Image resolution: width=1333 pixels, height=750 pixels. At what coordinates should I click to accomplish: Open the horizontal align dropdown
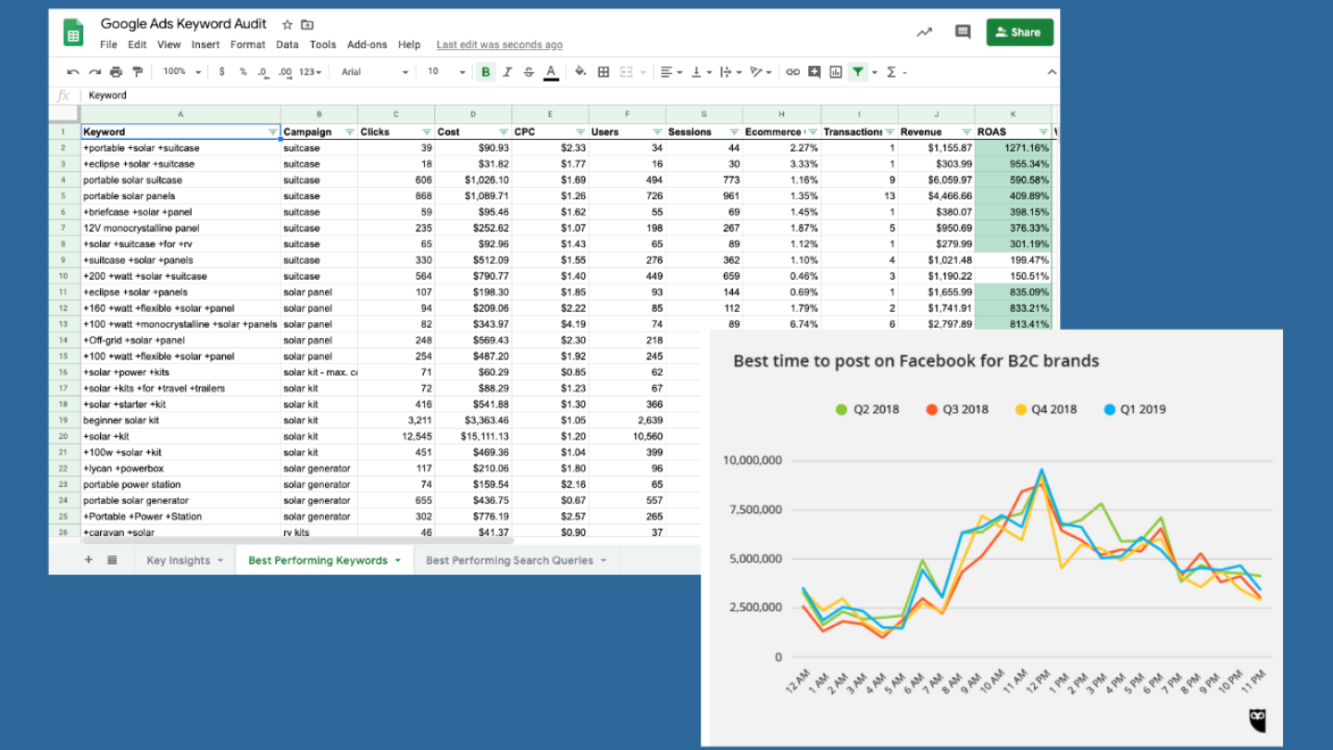[x=672, y=72]
